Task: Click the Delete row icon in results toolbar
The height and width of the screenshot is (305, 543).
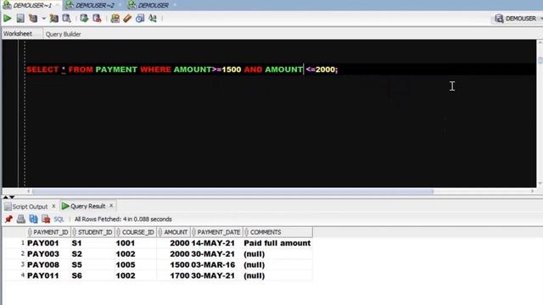Action: [46, 219]
